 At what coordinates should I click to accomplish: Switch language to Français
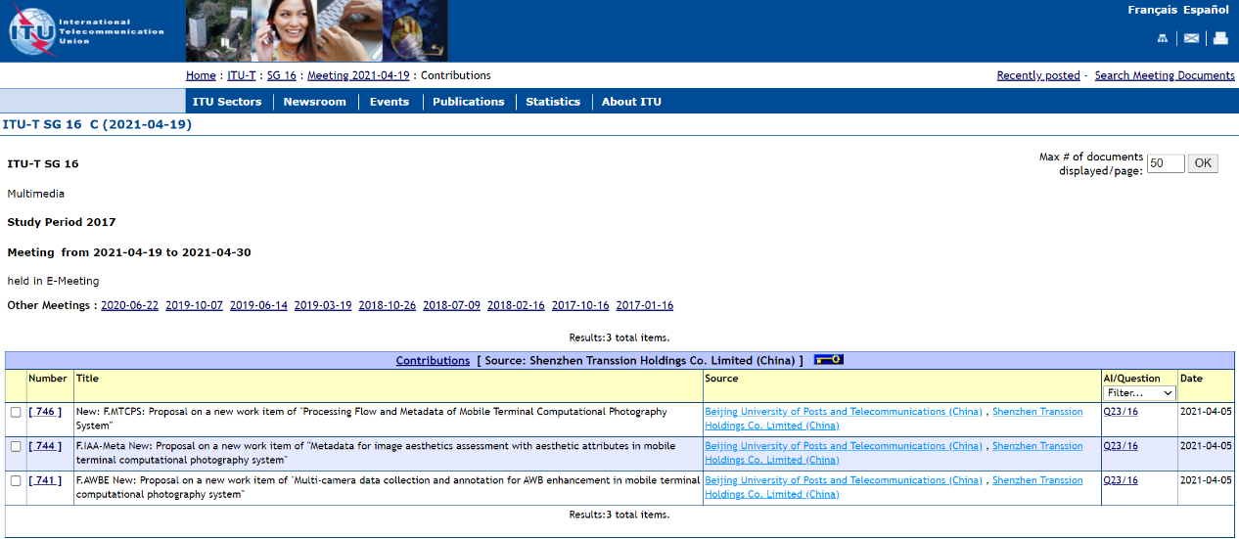(x=1152, y=10)
